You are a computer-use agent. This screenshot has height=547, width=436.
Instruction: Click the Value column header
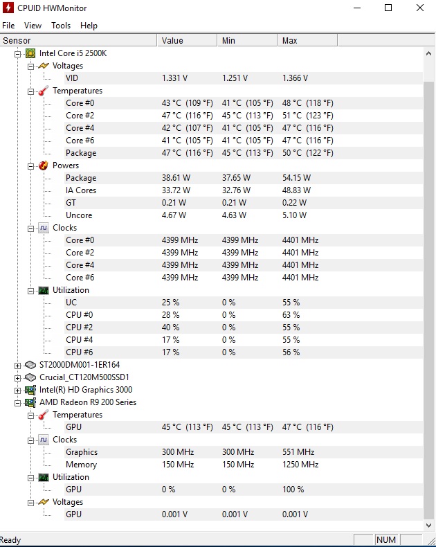tap(172, 41)
